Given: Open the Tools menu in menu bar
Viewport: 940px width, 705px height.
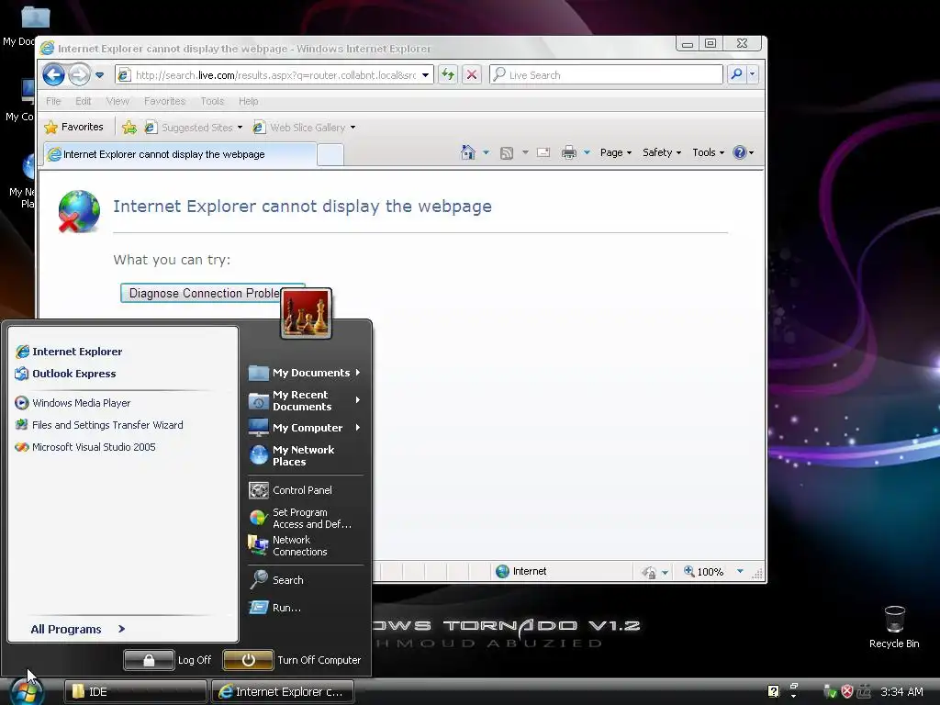Looking at the screenshot, I should point(212,101).
